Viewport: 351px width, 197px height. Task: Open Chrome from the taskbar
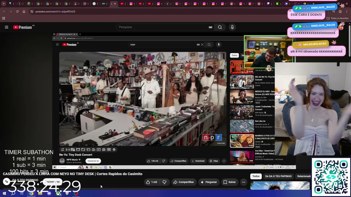tap(31, 193)
